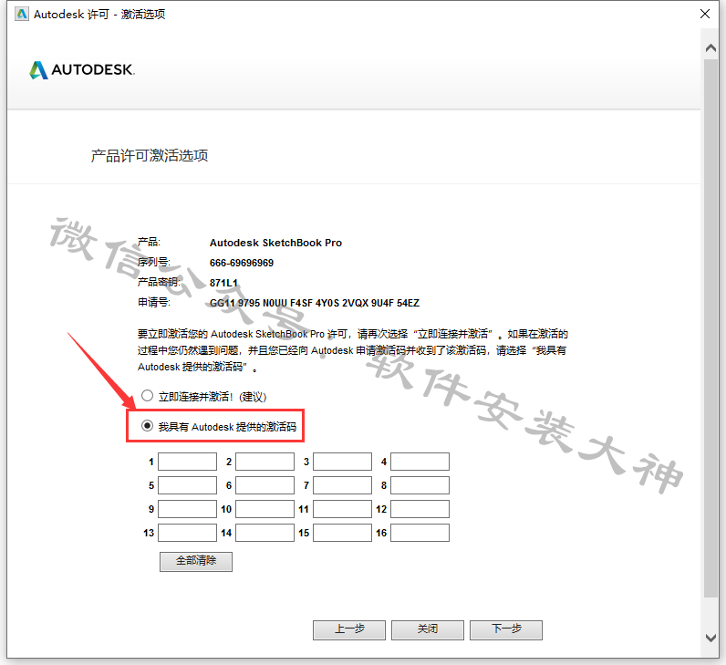Viewport: 726px width, 665px height.
Task: Click request code "GG11 9795 N0UU F4SF" text
Action: click(261, 303)
